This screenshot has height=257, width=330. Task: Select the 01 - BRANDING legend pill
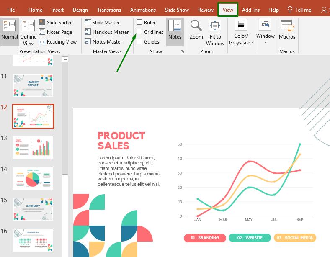[205, 238]
